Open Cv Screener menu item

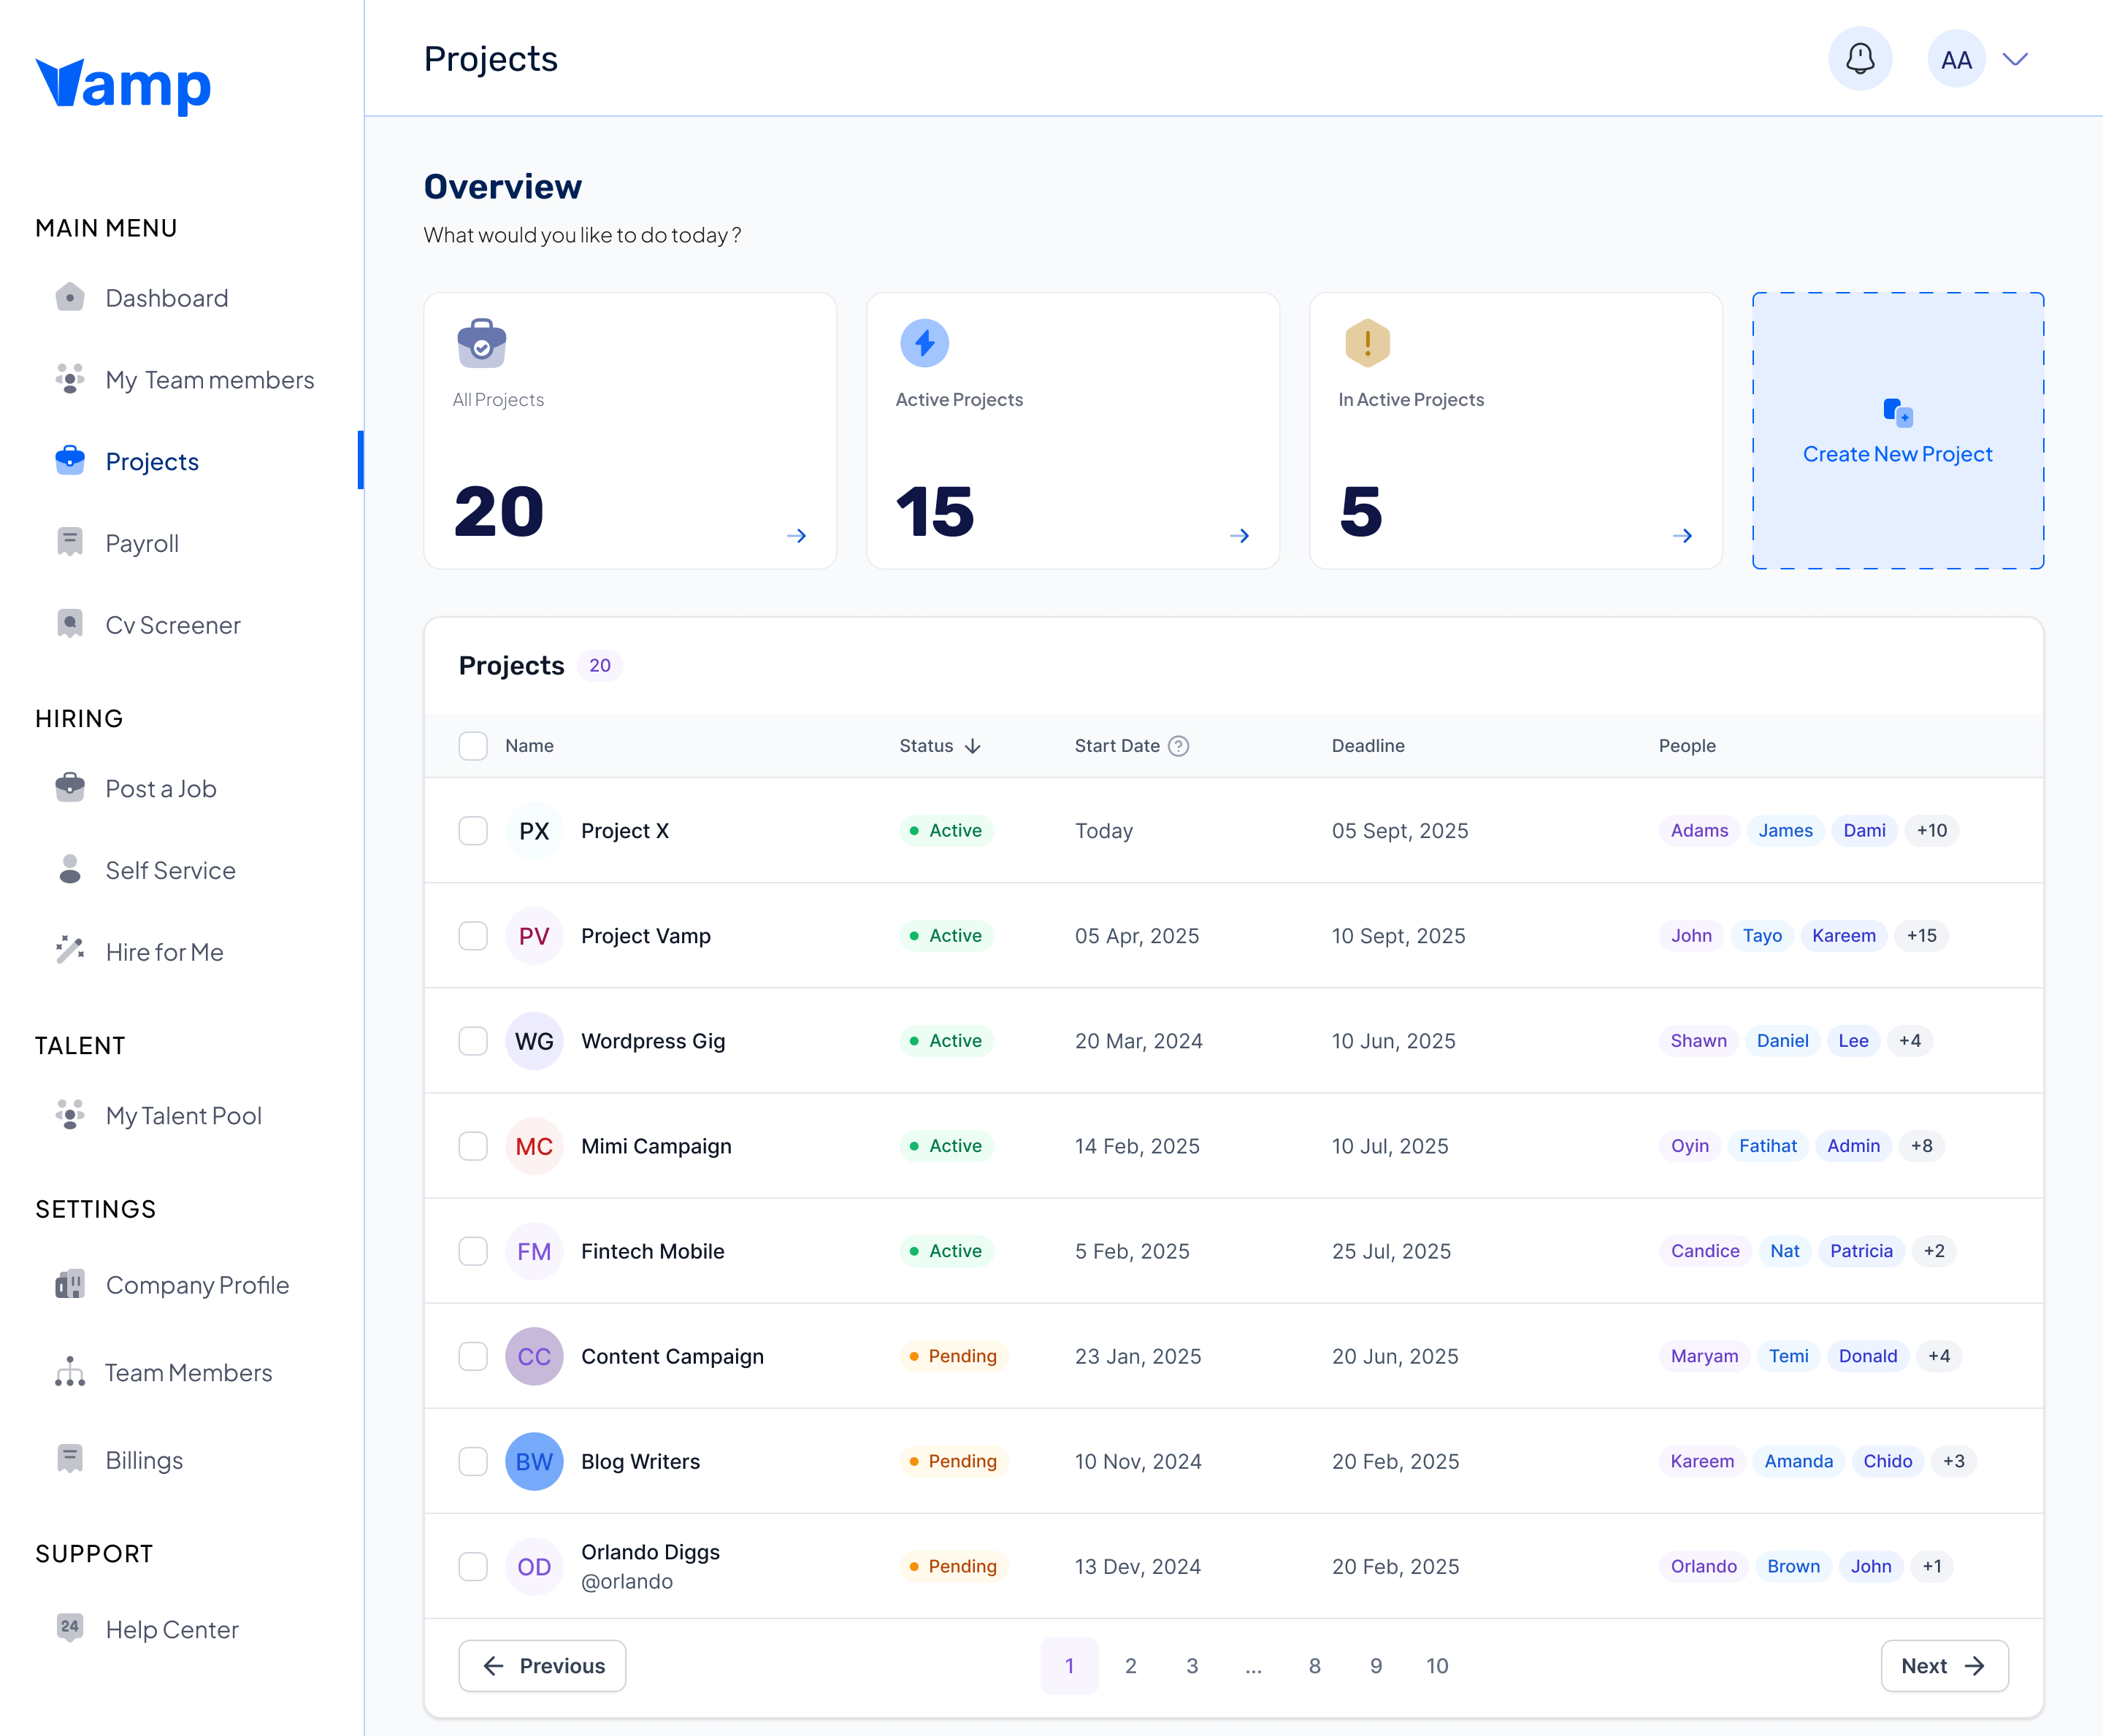[173, 625]
